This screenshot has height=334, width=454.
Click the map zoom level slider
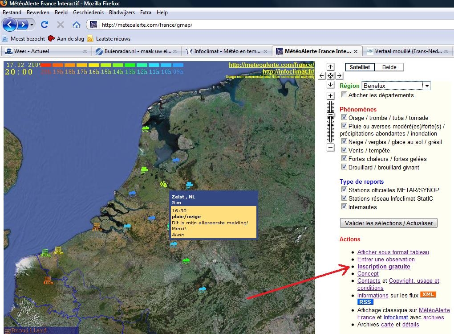click(x=330, y=122)
